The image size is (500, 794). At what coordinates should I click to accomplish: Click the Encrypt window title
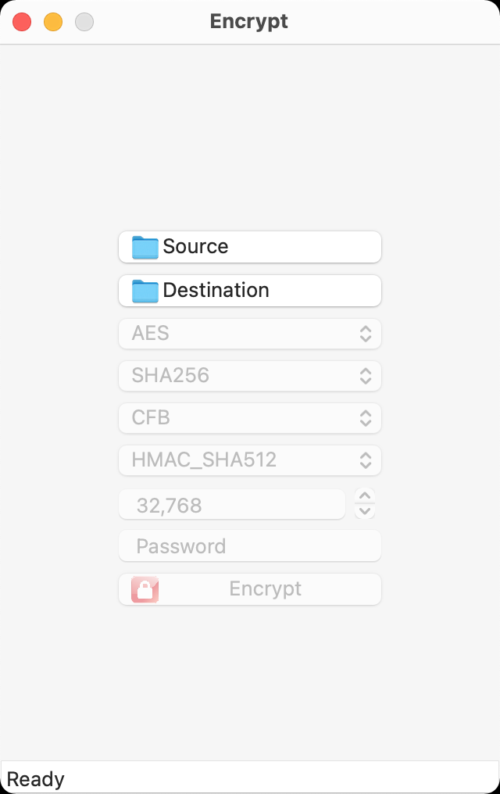click(249, 21)
